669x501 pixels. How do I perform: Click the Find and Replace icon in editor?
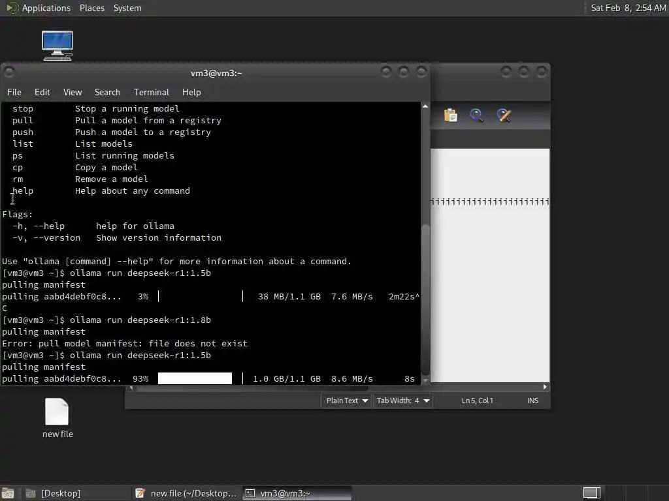pos(504,115)
